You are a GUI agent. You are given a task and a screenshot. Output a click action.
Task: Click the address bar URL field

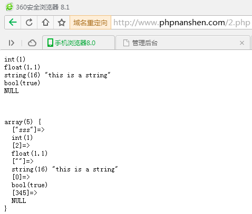[182, 23]
